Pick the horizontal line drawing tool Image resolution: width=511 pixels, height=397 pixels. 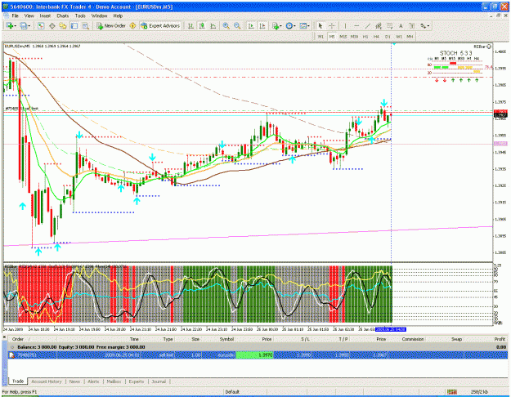pyautogui.click(x=356, y=25)
